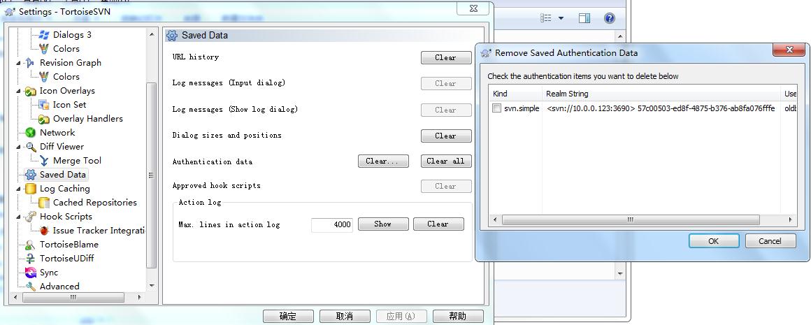Click the Max. lines in action log field

(332, 225)
